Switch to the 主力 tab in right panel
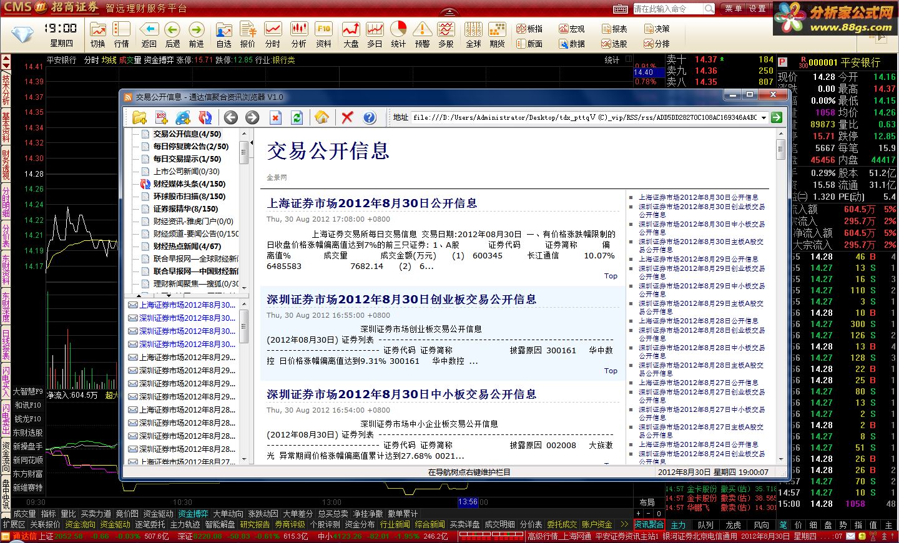899x543 pixels. click(x=678, y=525)
